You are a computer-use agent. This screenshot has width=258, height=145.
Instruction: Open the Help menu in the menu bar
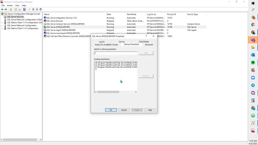point(24,5)
